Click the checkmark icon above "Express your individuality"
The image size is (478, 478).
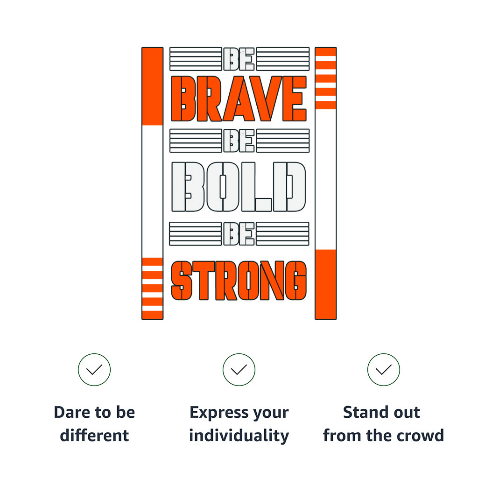point(239,370)
